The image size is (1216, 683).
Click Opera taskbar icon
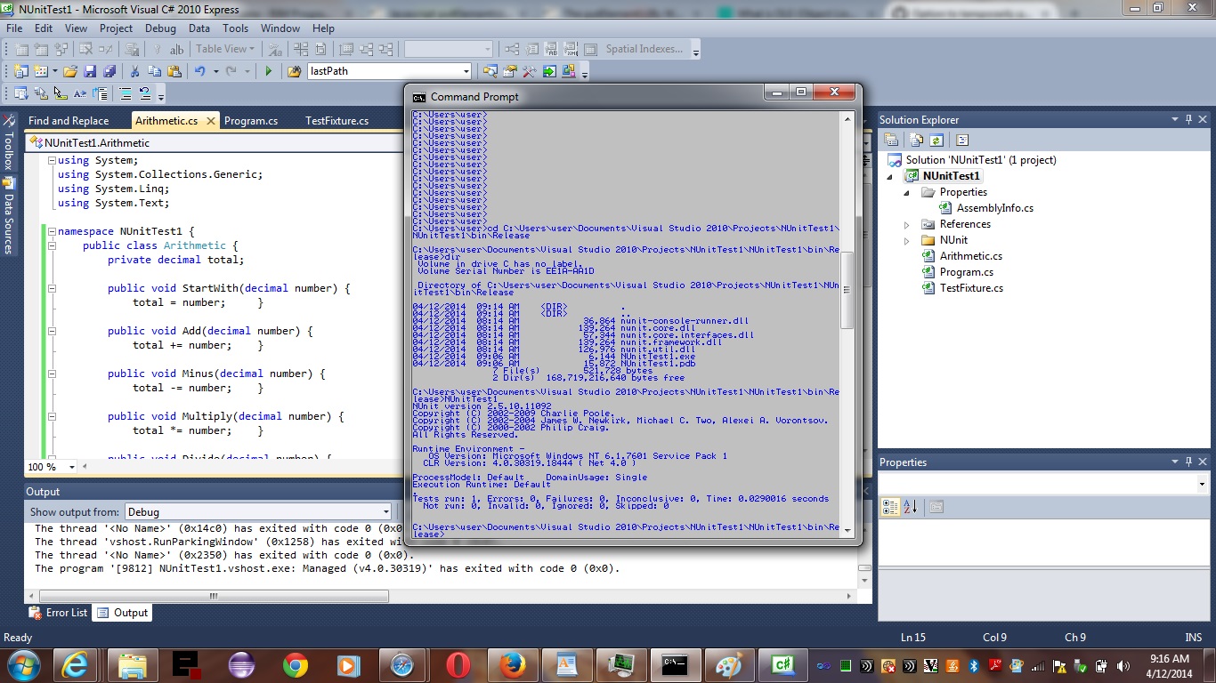(458, 664)
